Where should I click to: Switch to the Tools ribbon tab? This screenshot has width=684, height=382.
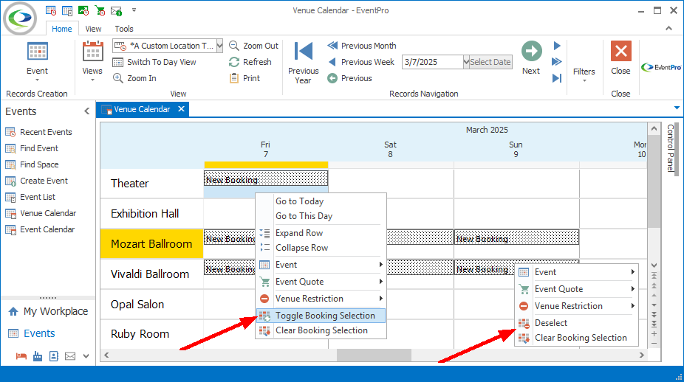(124, 29)
